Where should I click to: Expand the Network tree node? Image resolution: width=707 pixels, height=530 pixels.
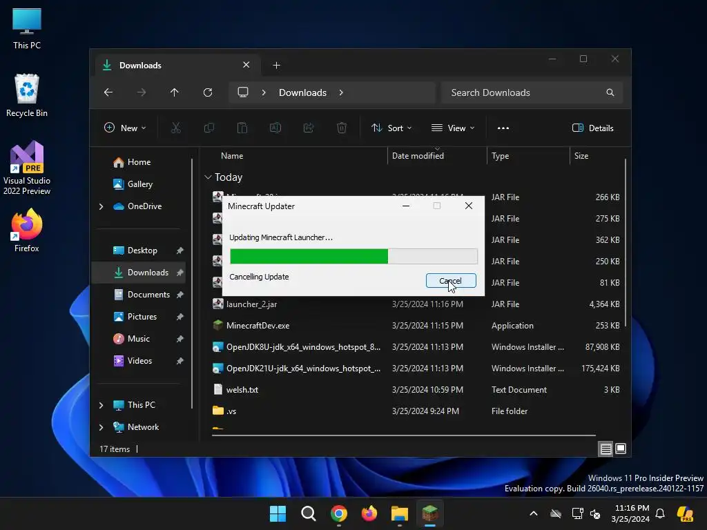pos(101,427)
